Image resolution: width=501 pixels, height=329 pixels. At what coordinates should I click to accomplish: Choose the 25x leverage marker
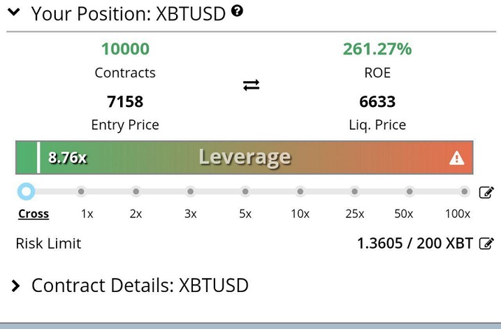coord(355,191)
